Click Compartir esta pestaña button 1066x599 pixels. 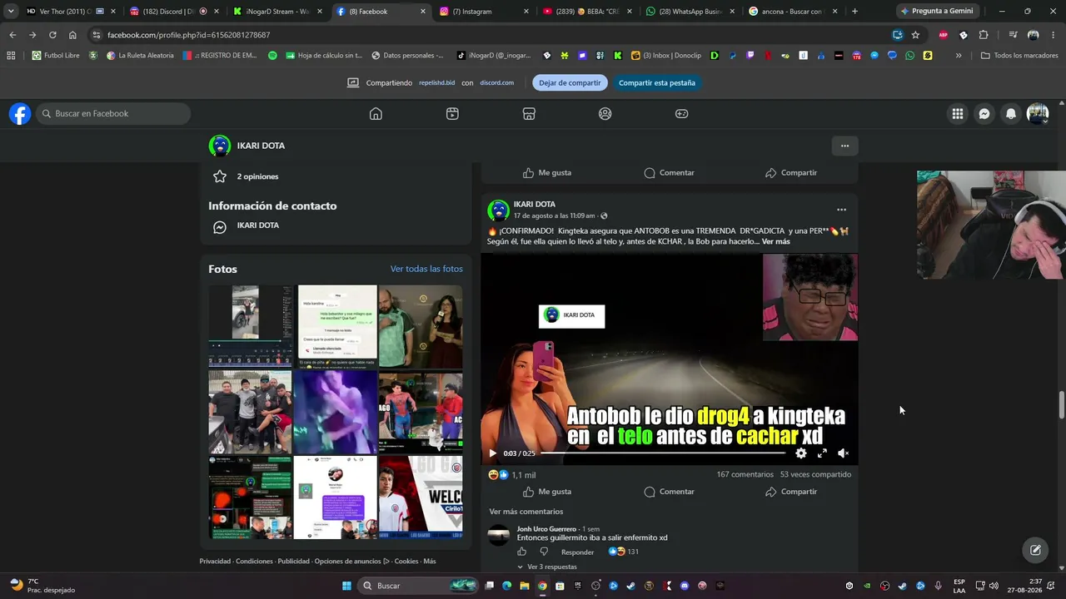point(657,83)
